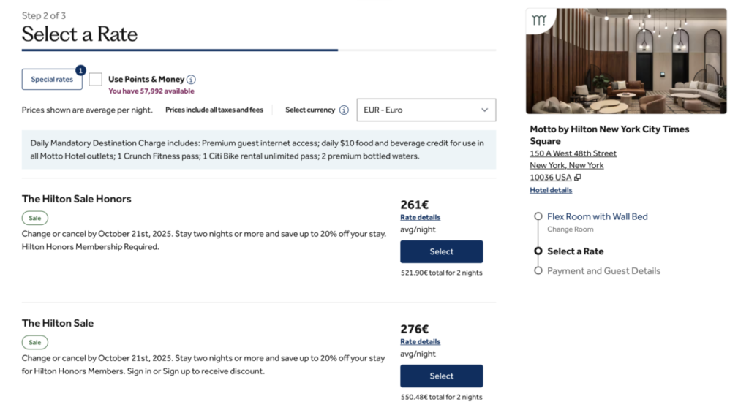Click the Payment and Guest Details step circle
The image size is (749, 410).
point(538,270)
